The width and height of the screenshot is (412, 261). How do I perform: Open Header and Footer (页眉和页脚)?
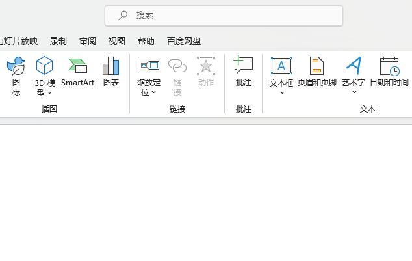coord(317,72)
